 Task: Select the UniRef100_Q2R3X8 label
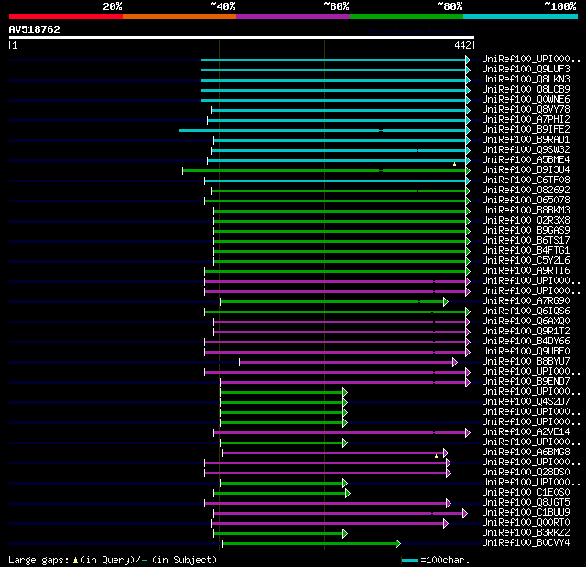pyautogui.click(x=526, y=221)
